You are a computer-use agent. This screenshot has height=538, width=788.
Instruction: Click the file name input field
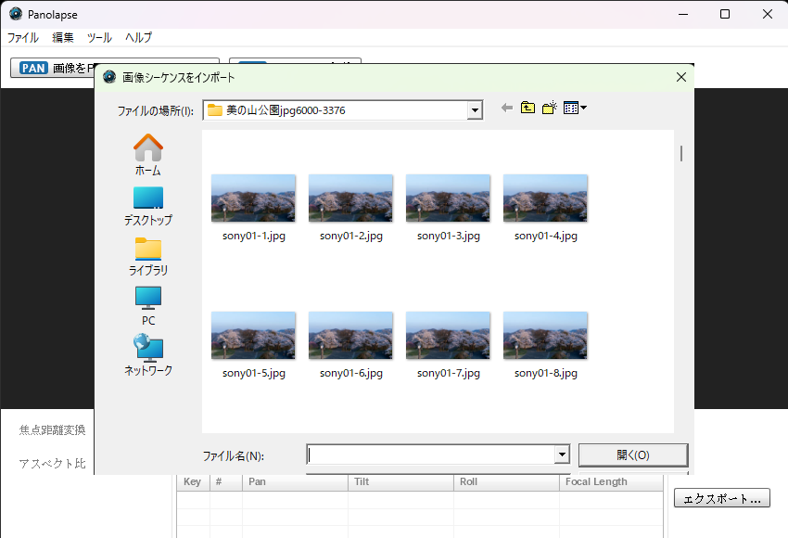[430, 455]
